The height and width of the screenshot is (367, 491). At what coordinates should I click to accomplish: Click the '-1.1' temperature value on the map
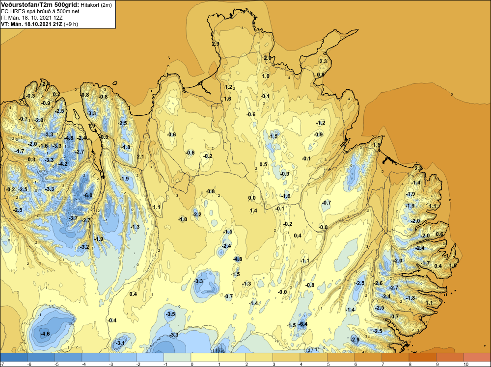(x=305, y=261)
